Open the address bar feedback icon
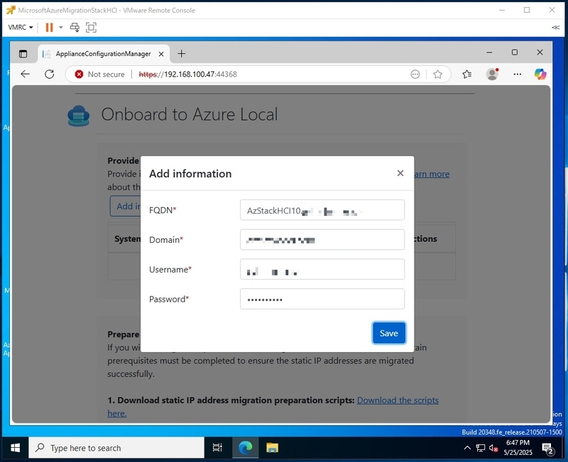The width and height of the screenshot is (568, 462). 415,75
